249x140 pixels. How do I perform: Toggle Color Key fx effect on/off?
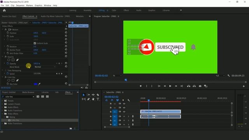(x=5, y=77)
